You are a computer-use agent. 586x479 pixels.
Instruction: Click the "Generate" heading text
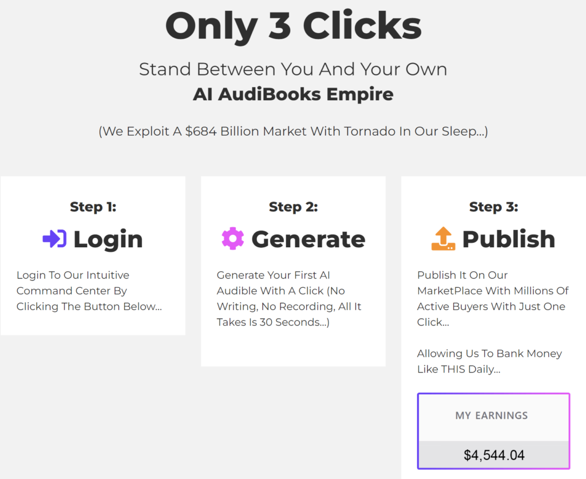[x=308, y=239]
